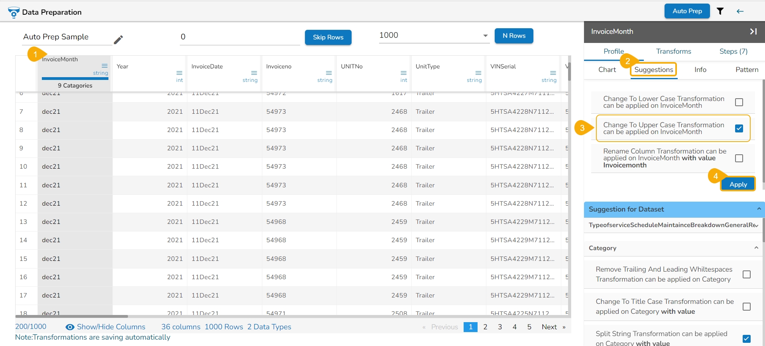Enable Change To Lower Case checkbox
Viewport: 765px width, 346px height.
point(739,102)
